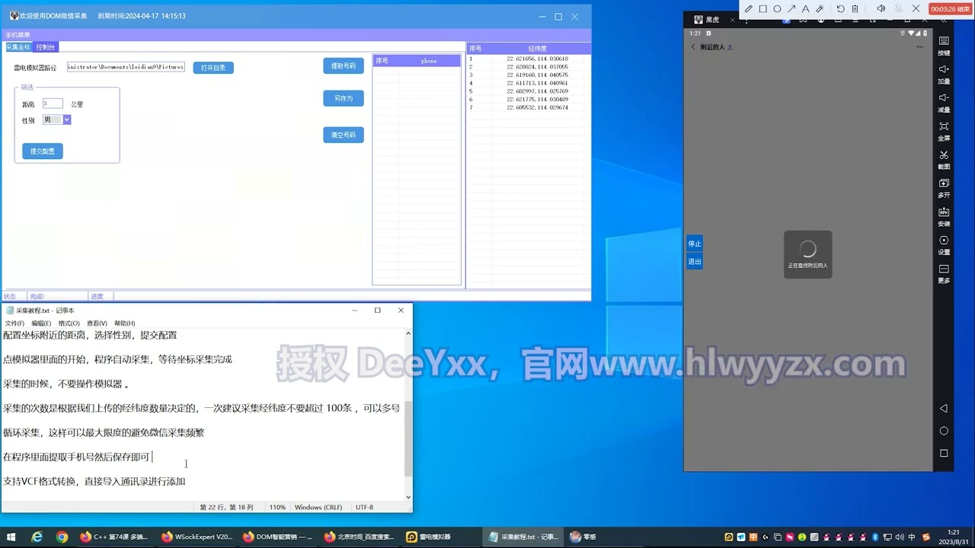Switch emulator to 全屏 fullscreen
The image size is (975, 548).
pyautogui.click(x=944, y=130)
